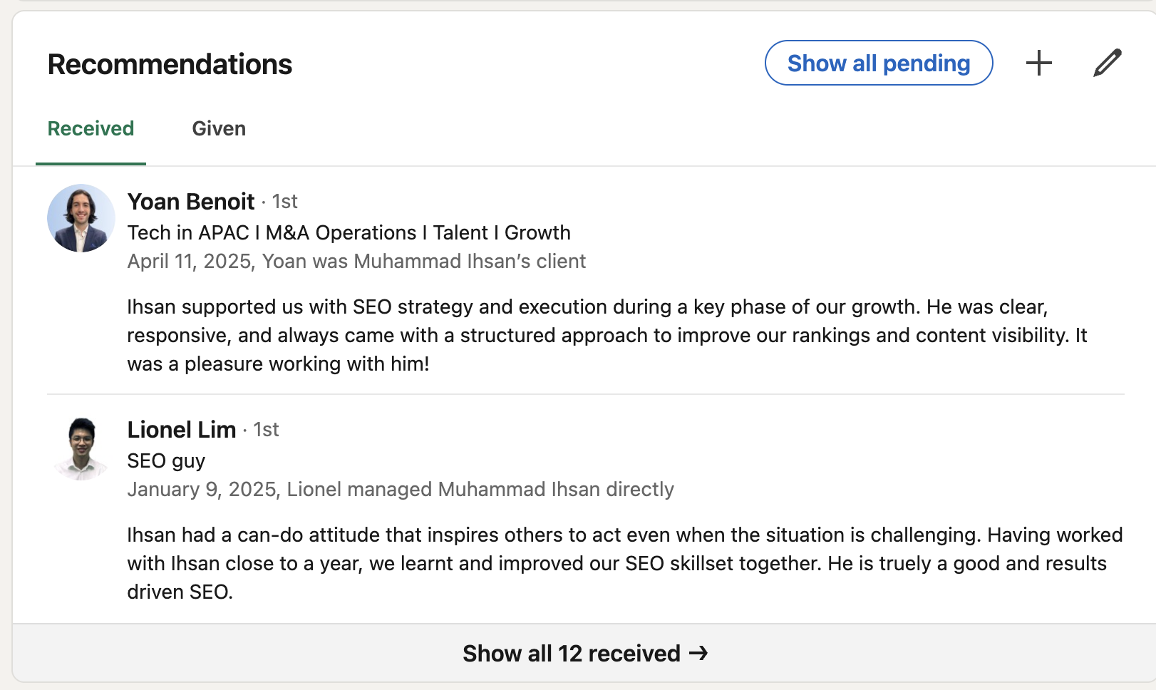Click Yoan's recommendation text about SEO strategy
1156x690 pixels.
point(606,335)
